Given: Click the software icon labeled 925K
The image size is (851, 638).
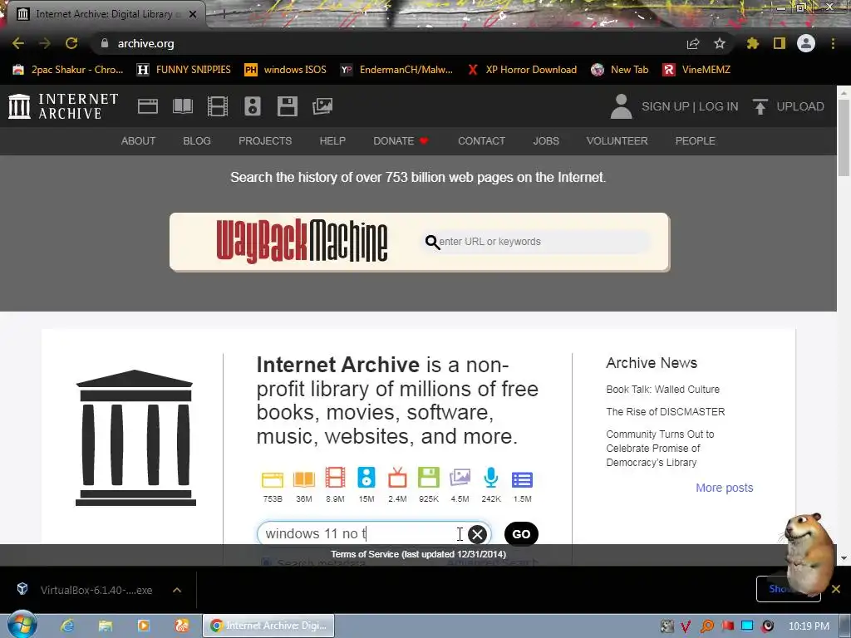Looking at the screenshot, I should (428, 478).
